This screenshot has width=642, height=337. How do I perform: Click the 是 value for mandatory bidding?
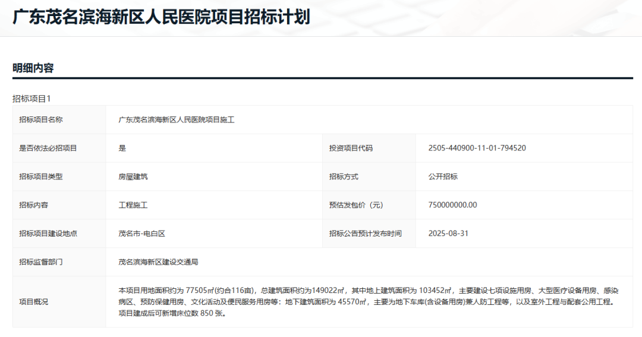[122, 148]
